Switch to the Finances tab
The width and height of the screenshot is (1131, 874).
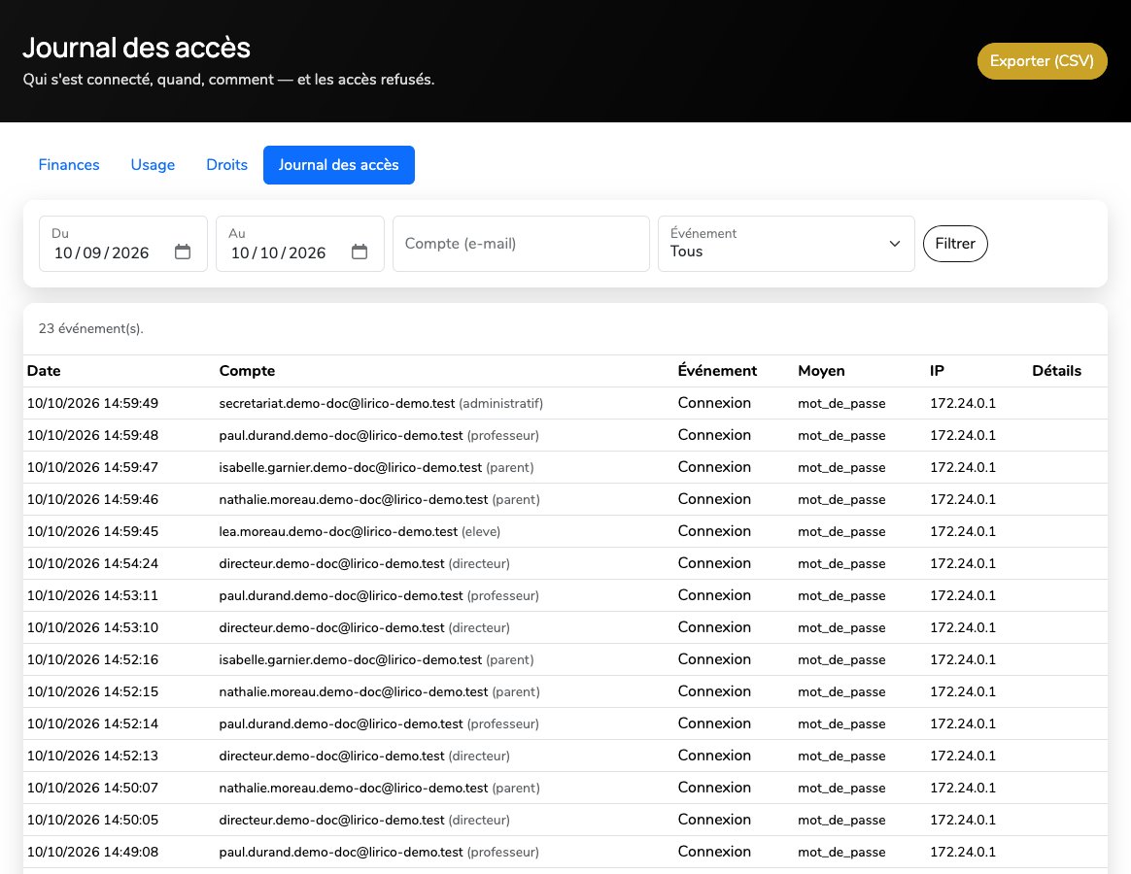click(69, 164)
